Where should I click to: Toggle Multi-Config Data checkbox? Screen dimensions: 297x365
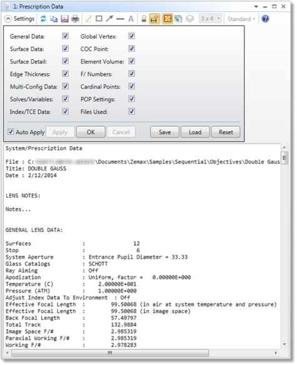pos(65,86)
